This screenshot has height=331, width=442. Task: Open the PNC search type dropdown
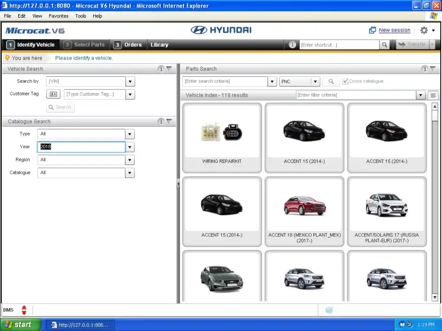(315, 82)
